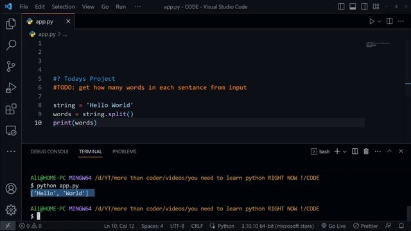Click the feedback icon in status bar
The image size is (411, 231).
tap(388, 226)
